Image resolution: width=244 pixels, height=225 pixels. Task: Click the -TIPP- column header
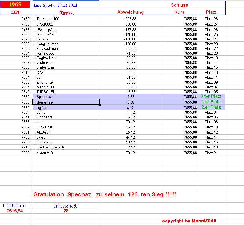coord(15,12)
